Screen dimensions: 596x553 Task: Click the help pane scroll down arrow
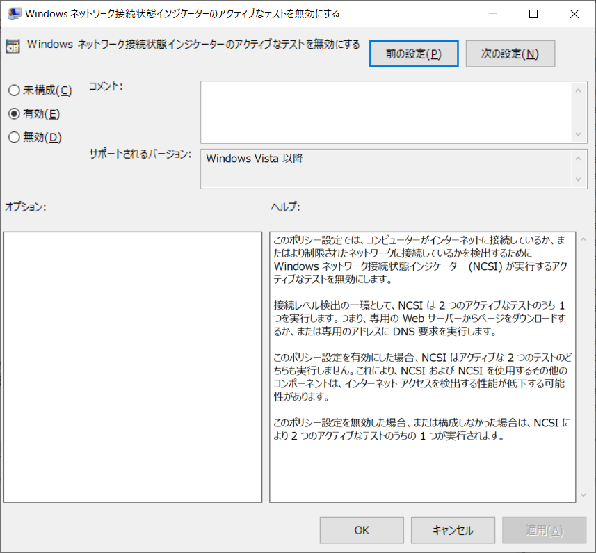click(583, 495)
